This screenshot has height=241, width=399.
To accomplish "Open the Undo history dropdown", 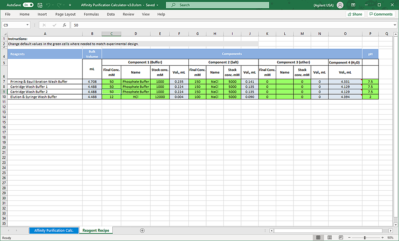I will (53, 5).
